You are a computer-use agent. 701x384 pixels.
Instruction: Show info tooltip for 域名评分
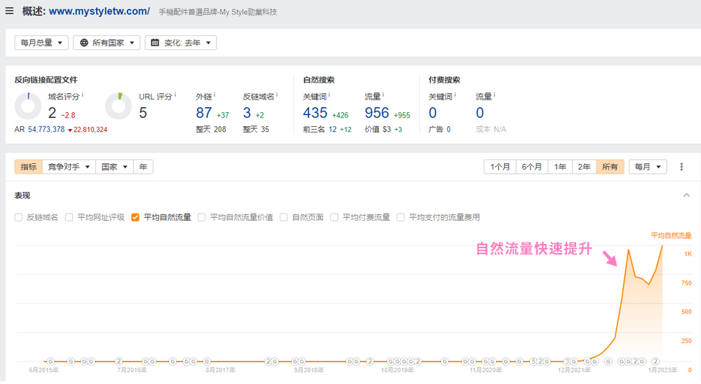[83, 95]
